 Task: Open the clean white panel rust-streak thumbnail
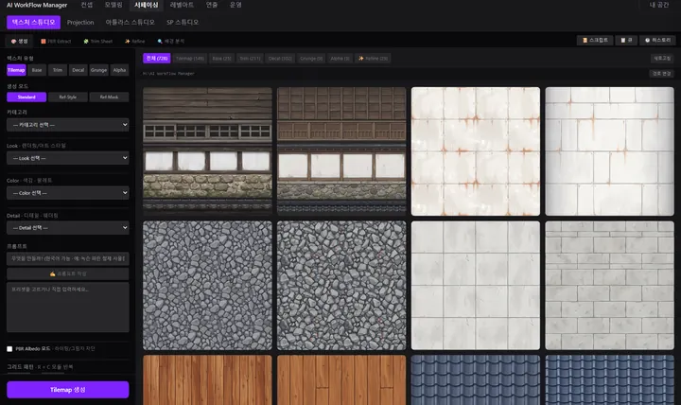pos(610,151)
